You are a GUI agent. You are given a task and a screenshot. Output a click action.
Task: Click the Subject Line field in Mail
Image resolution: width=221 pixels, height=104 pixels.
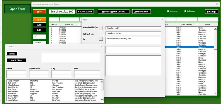(x=133, y=33)
